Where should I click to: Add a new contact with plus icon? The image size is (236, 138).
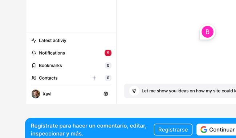point(94,78)
